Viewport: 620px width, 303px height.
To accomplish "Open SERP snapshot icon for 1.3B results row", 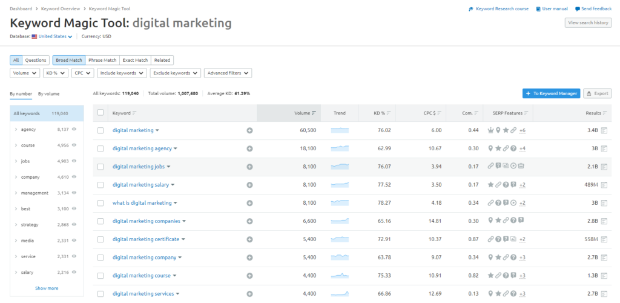I will pos(604,276).
